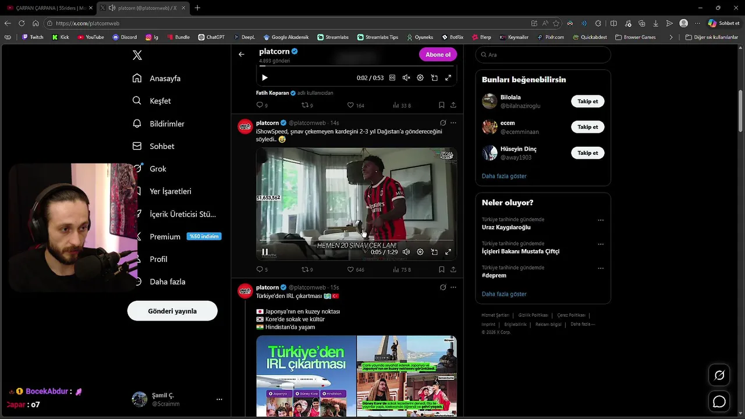Reload the page in the browser toolbar
745x419 pixels.
22,23
